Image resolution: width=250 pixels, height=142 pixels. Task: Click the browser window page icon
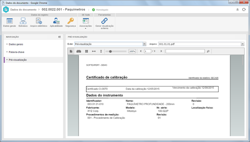click(x=3, y=3)
